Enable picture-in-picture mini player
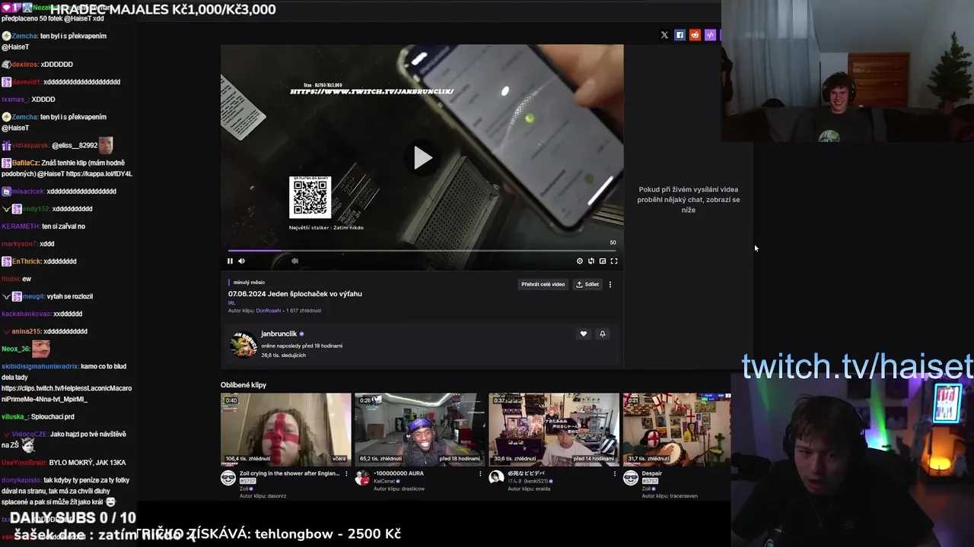This screenshot has width=974, height=547. [603, 261]
